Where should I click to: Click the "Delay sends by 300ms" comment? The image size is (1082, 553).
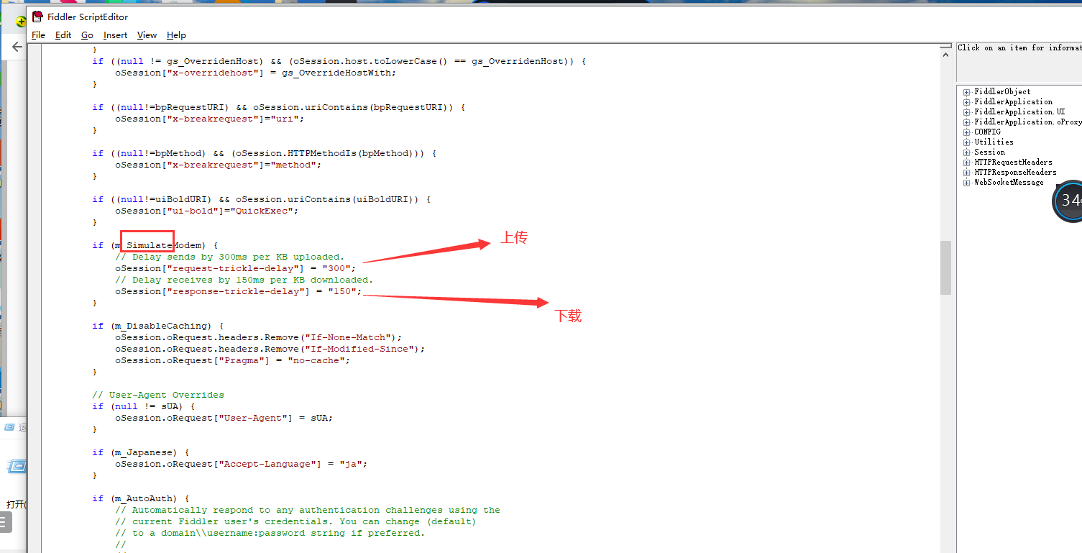pos(229,257)
